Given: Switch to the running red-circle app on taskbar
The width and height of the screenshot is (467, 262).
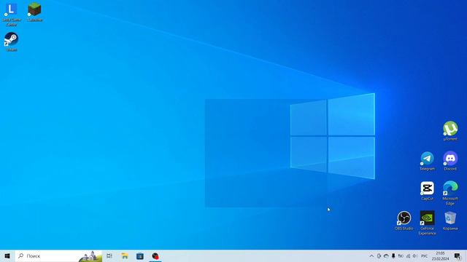Looking at the screenshot, I should pos(155,255).
